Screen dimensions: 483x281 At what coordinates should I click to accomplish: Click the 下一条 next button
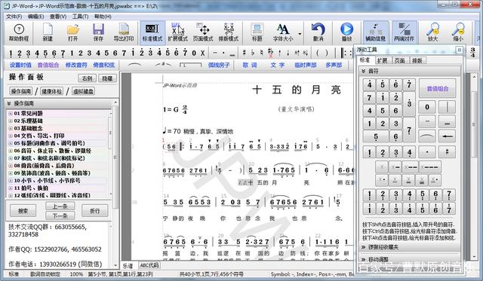click(60, 215)
